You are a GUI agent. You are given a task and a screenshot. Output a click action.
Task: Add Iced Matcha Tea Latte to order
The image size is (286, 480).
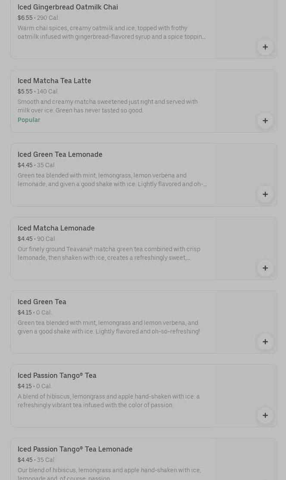pos(265,121)
